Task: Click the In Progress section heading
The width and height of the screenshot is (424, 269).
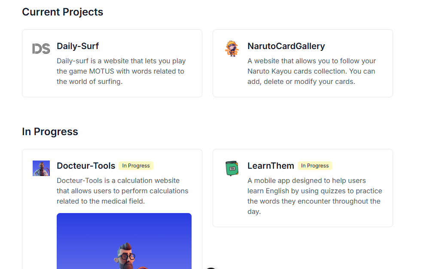Action: (50, 132)
